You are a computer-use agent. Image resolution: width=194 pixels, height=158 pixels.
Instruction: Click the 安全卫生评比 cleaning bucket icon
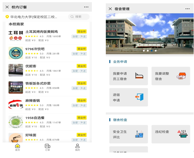coord(139,134)
